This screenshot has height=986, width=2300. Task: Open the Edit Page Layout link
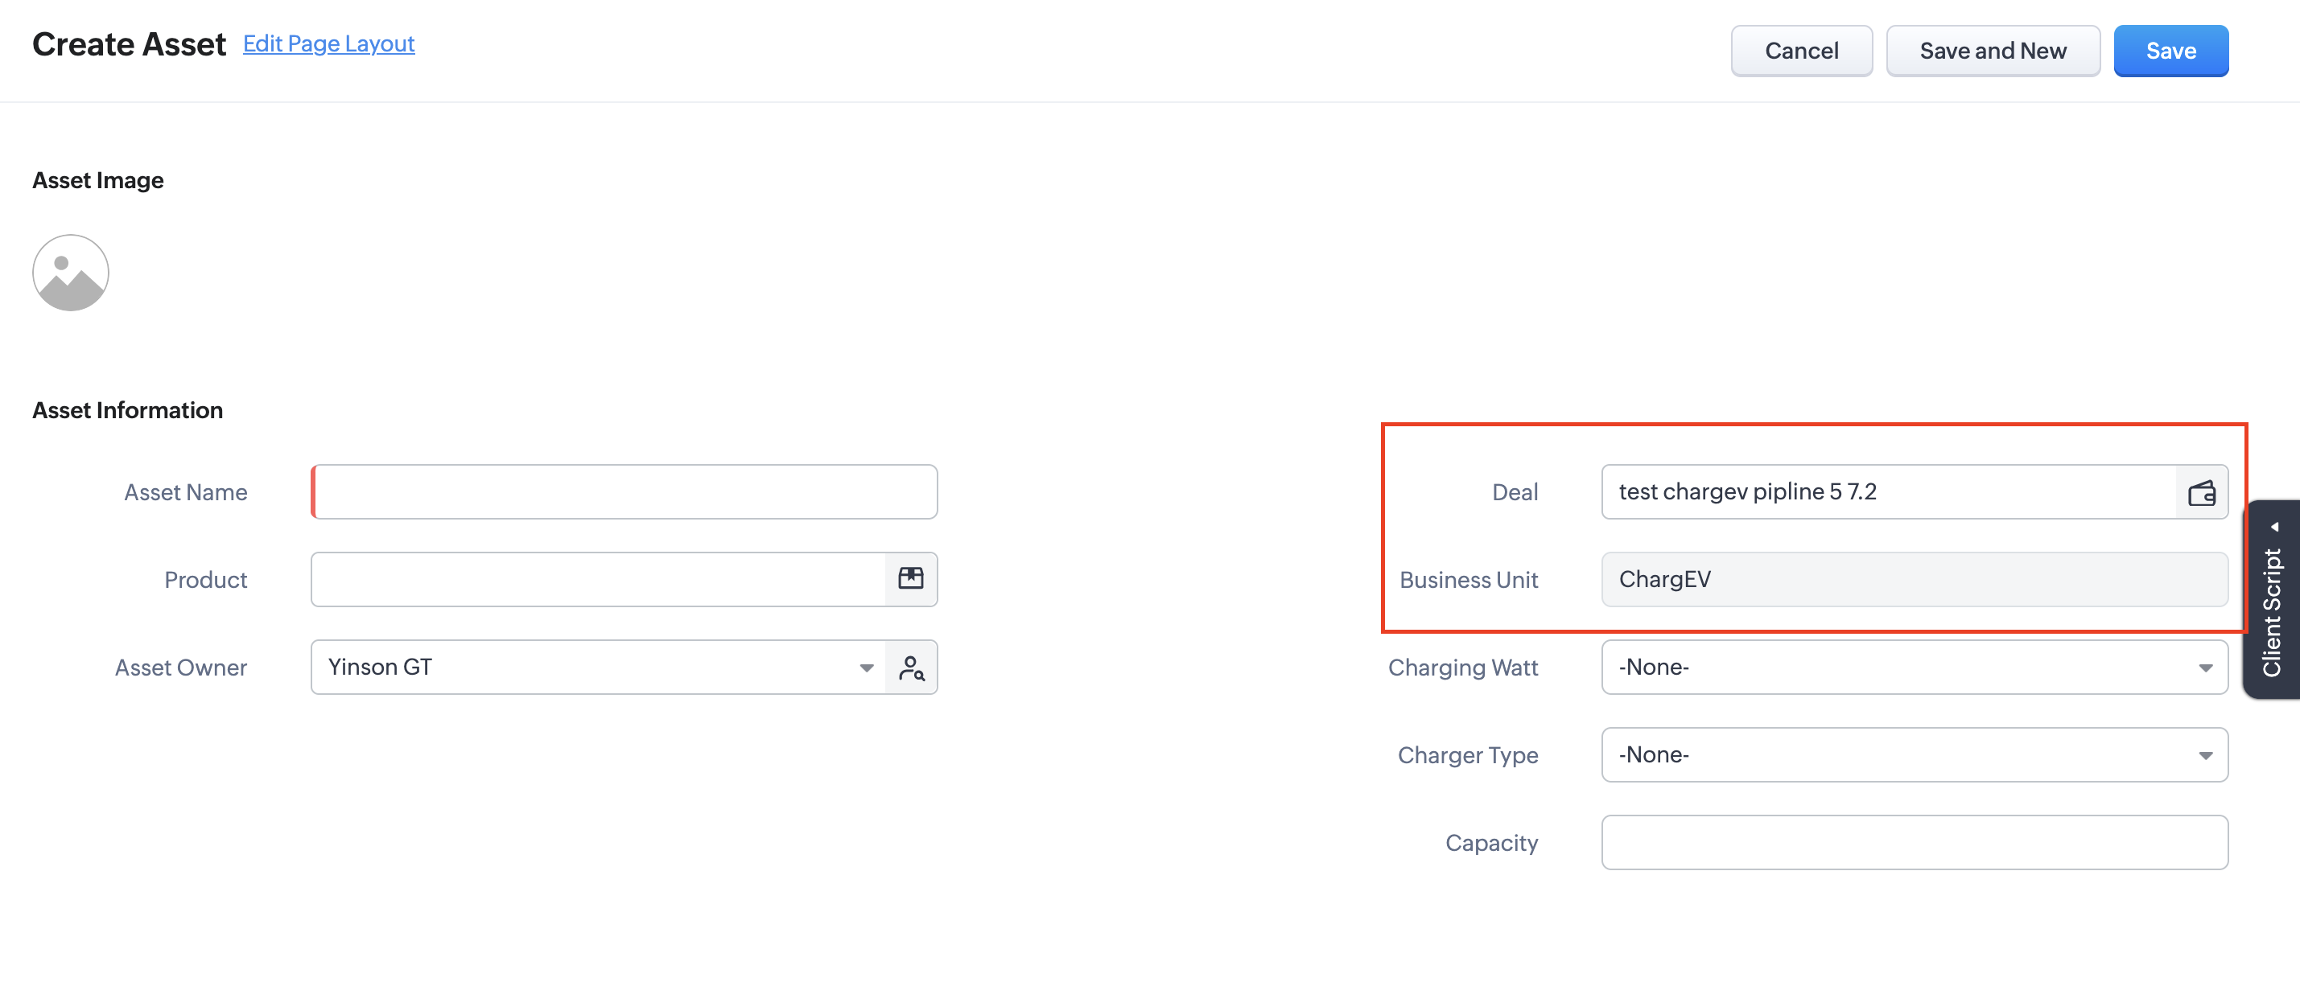point(328,43)
